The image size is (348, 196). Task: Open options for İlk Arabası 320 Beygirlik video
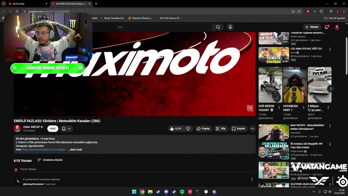(x=330, y=144)
